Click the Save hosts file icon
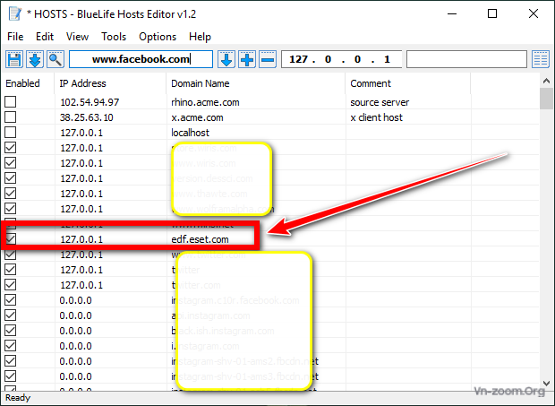The image size is (555, 406). (x=14, y=59)
